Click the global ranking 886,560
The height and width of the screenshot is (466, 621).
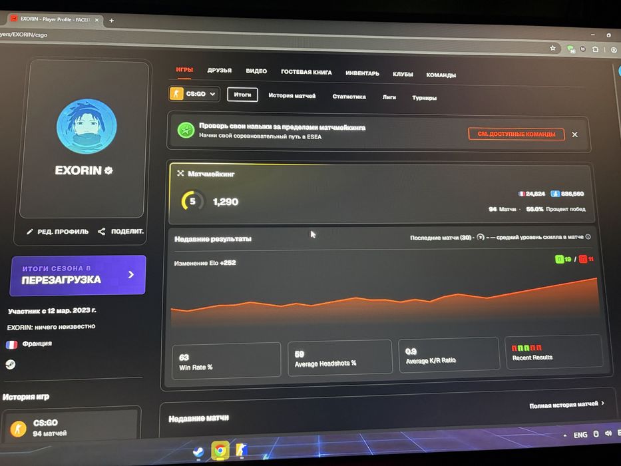coord(567,194)
